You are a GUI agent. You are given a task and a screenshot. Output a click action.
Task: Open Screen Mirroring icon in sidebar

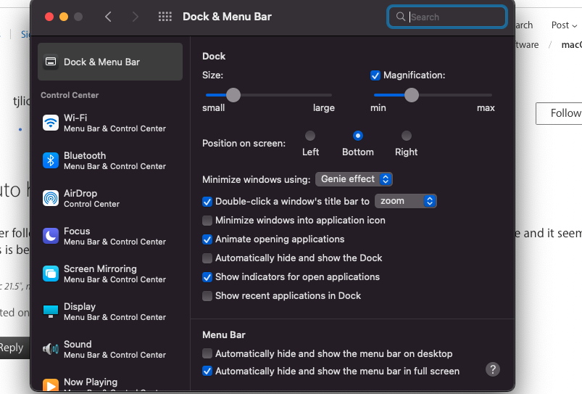tap(51, 274)
